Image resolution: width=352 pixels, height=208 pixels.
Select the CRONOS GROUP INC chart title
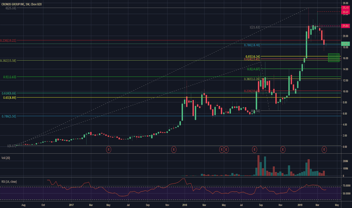click(22, 4)
